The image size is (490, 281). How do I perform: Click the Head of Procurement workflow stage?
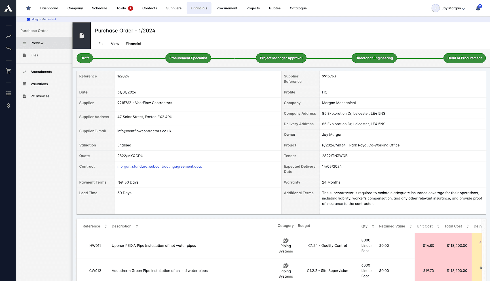464,58
